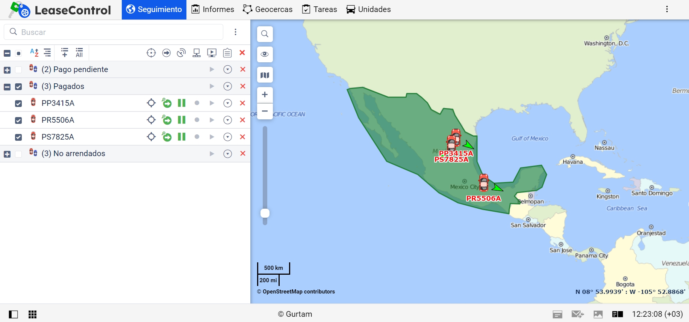The width and height of the screenshot is (689, 322).
Task: Remove PS7825A with its red X icon
Action: point(242,137)
